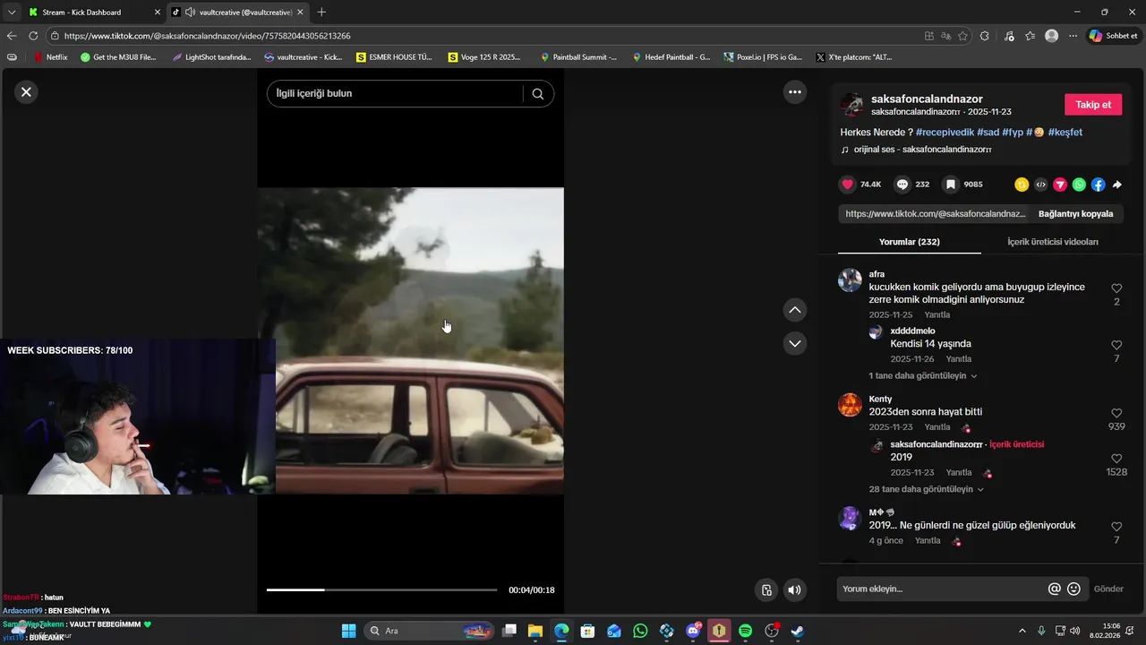Insert a mention with the @ icon

1054,589
